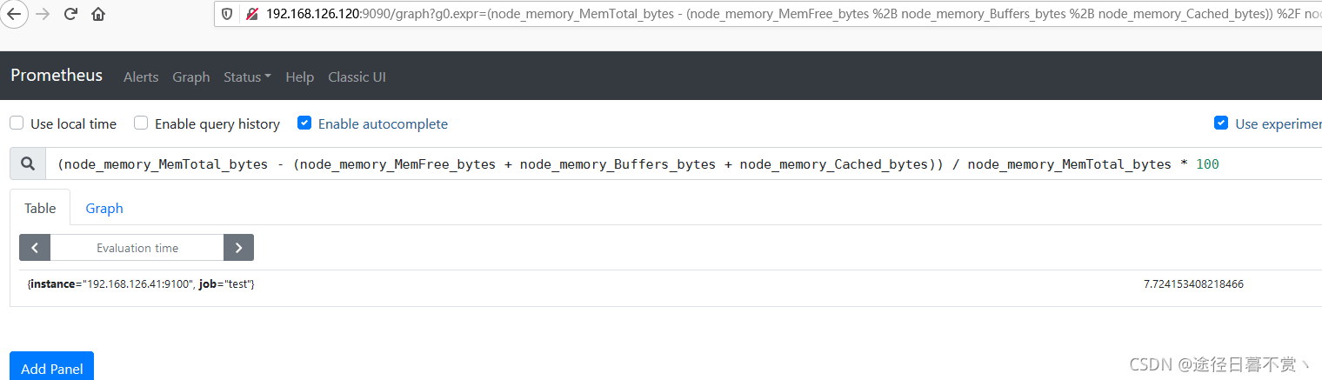Open the Alerts page
The image size is (1322, 380).
(141, 77)
